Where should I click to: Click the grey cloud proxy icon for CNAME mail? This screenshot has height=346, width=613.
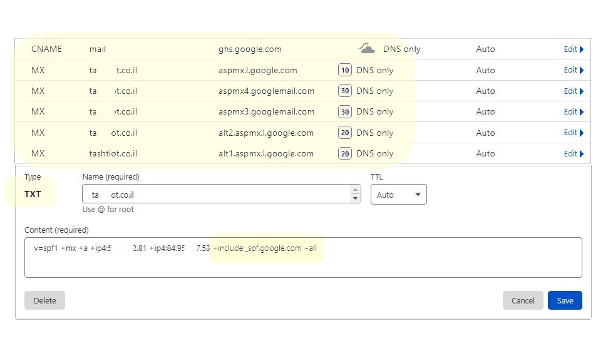[x=366, y=49]
